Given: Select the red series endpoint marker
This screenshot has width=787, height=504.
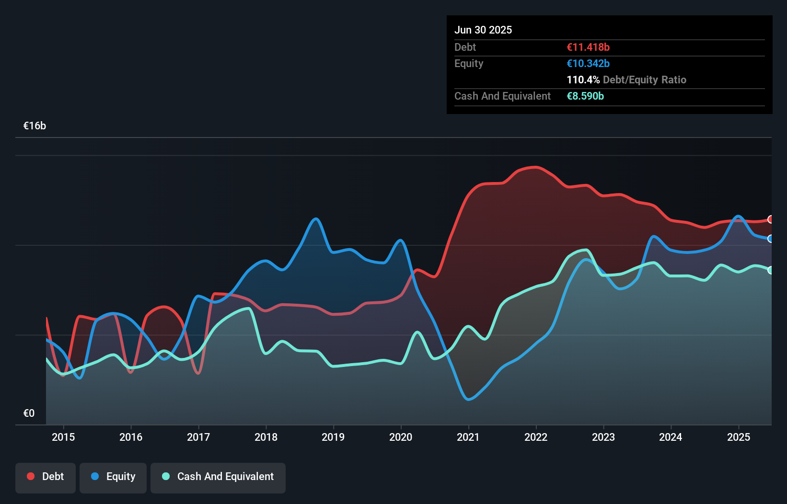Looking at the screenshot, I should (x=770, y=220).
